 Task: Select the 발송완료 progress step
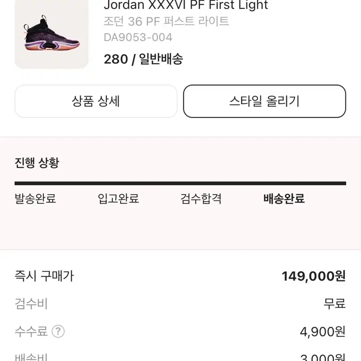point(35,199)
